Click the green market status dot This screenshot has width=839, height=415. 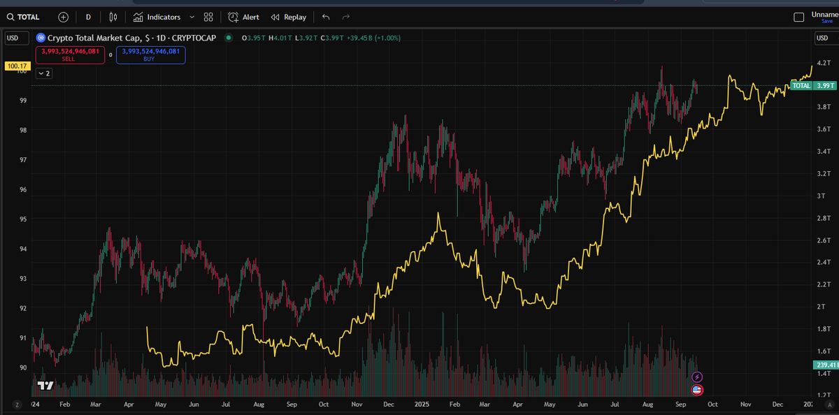coord(229,38)
